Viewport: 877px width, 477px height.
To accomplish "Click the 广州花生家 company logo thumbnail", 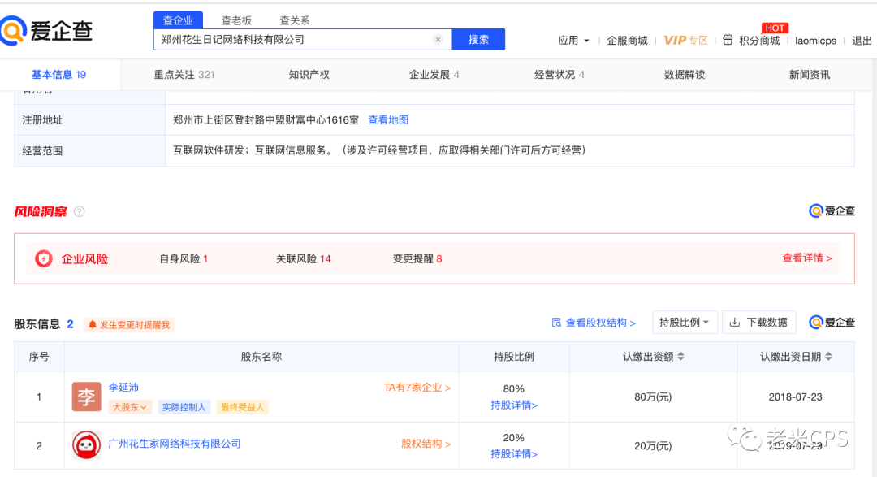I will click(x=86, y=445).
